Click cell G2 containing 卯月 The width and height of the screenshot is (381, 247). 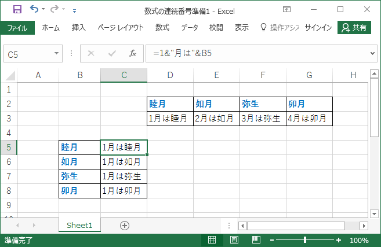(x=310, y=104)
